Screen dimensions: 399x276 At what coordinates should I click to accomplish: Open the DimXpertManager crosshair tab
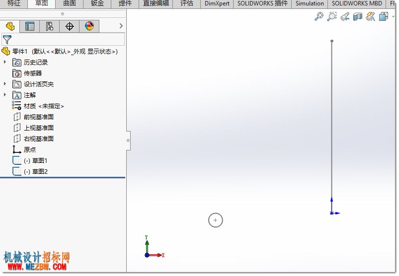[x=70, y=26]
